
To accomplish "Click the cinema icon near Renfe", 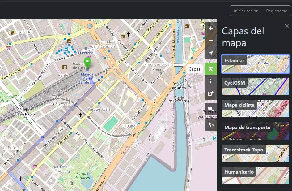I will pyautogui.click(x=65, y=67).
